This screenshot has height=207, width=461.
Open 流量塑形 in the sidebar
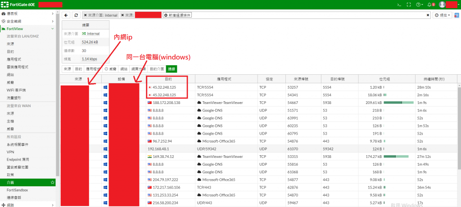[14, 98]
